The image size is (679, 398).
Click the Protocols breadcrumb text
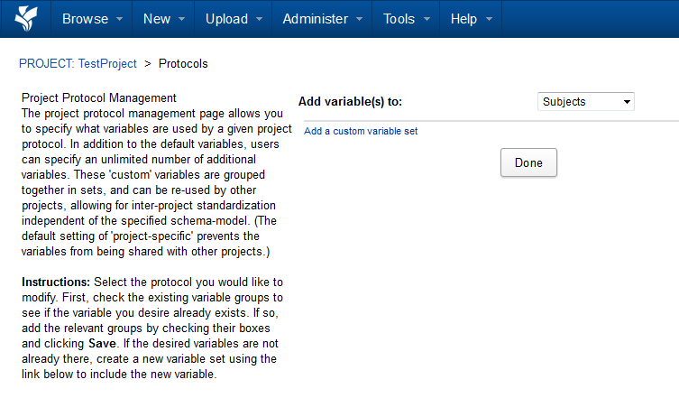[183, 64]
